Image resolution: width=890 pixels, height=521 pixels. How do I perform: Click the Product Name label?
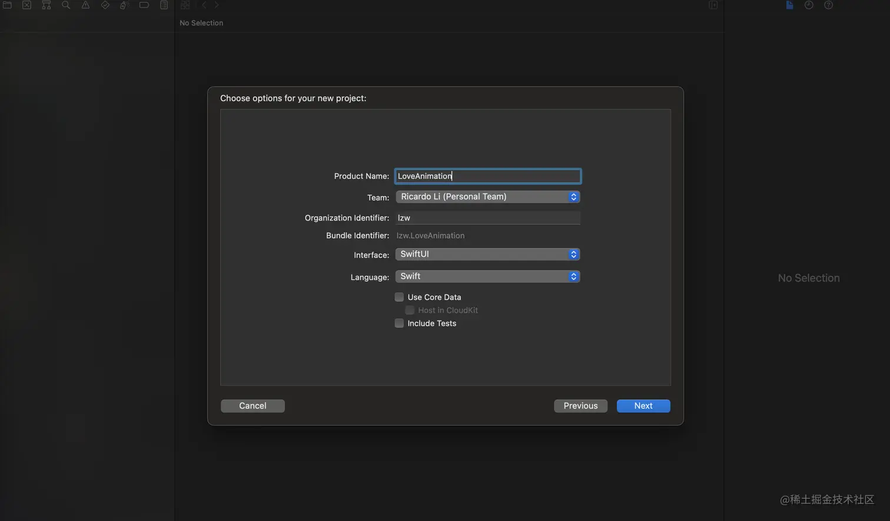361,176
